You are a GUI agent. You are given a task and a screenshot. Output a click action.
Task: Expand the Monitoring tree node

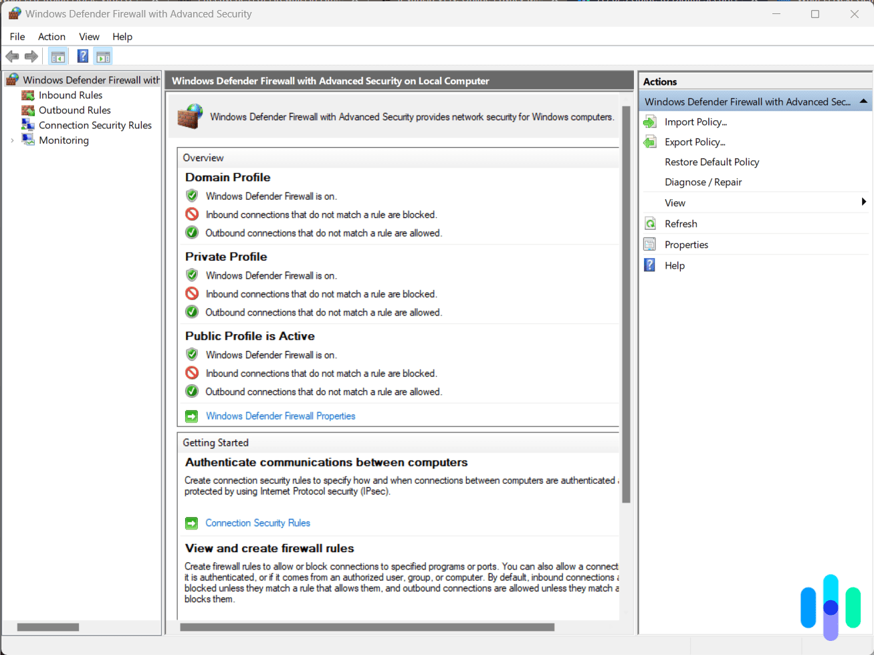(12, 140)
